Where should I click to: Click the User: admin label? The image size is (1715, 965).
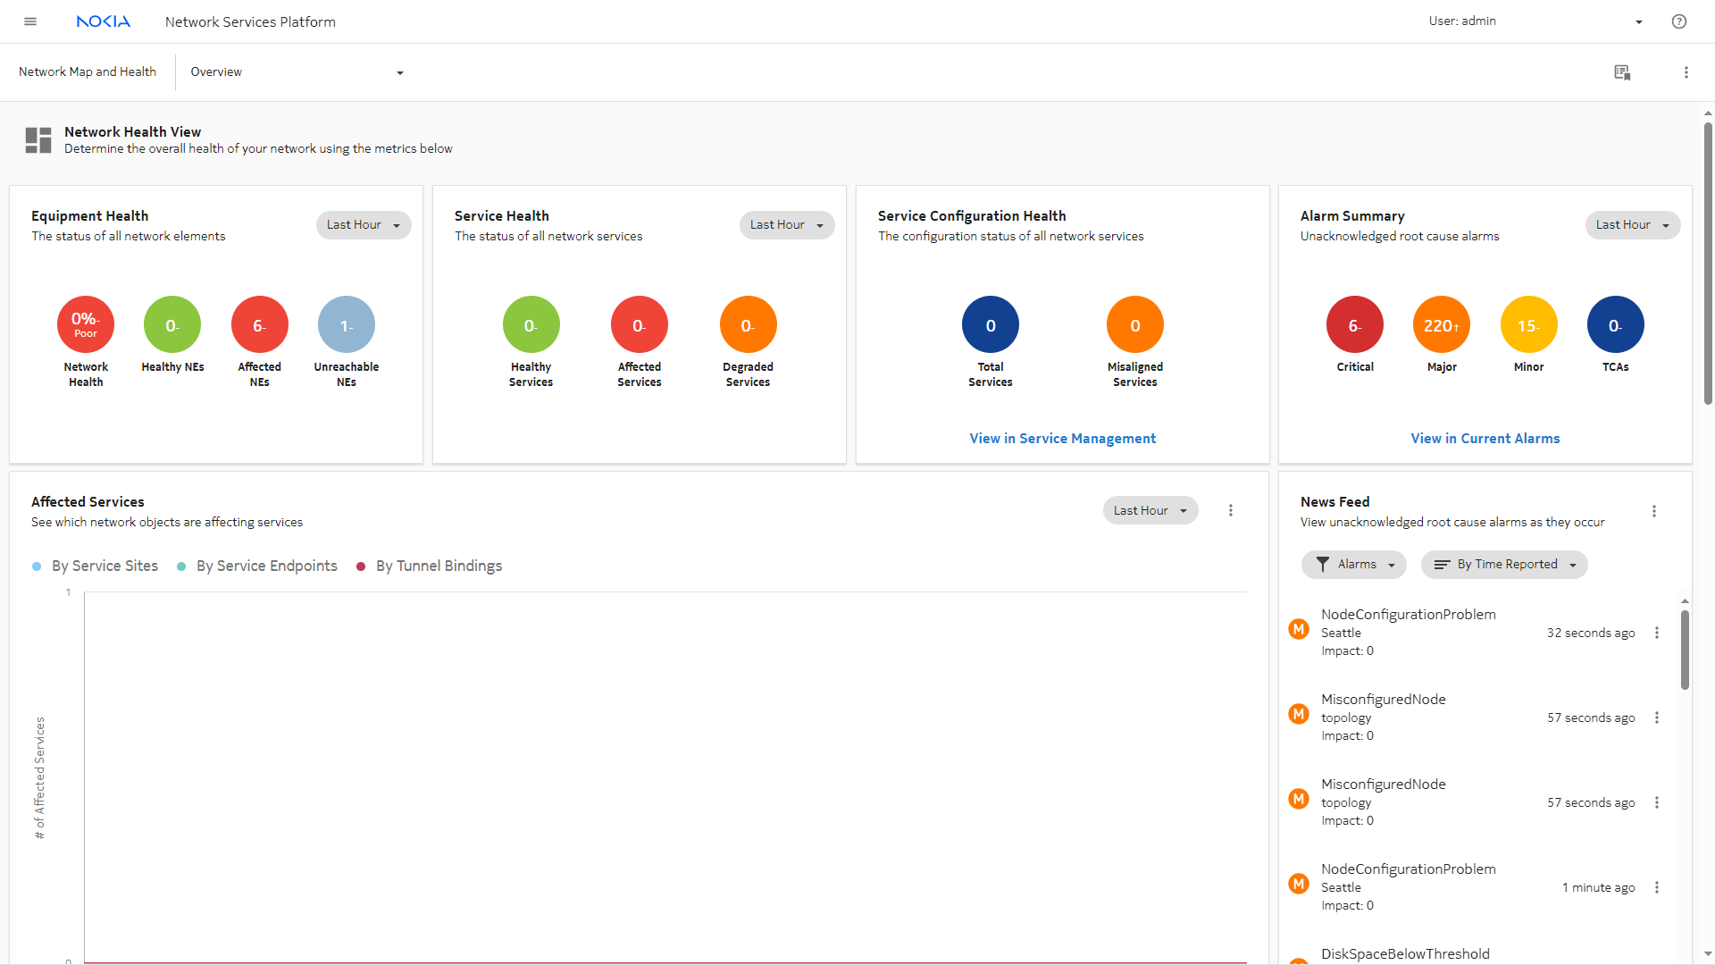pyautogui.click(x=1462, y=21)
